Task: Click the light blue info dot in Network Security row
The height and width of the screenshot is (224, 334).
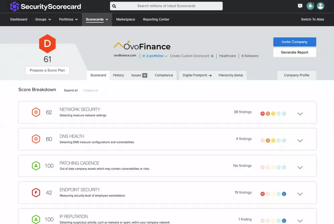Action: point(284,114)
